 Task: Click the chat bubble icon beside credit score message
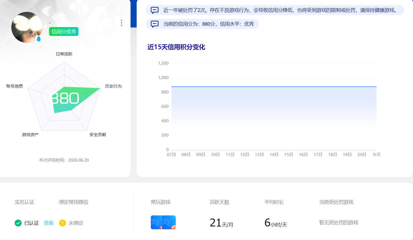pyautogui.click(x=155, y=24)
